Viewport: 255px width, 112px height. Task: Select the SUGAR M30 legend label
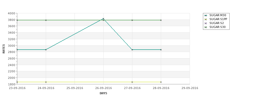click(x=218, y=15)
